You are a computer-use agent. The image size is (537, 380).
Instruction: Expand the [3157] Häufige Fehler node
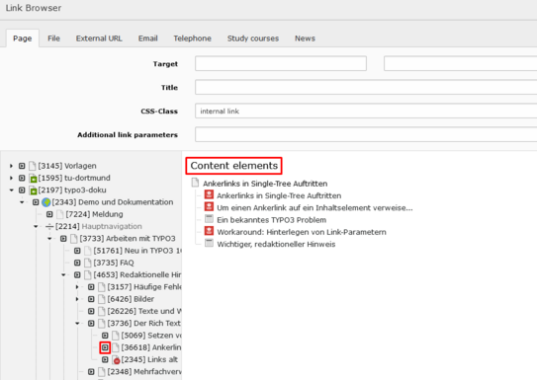coord(77,287)
